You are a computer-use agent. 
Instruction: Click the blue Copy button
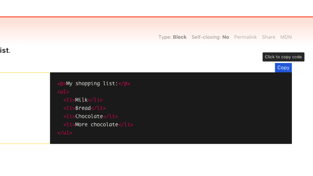[283, 67]
